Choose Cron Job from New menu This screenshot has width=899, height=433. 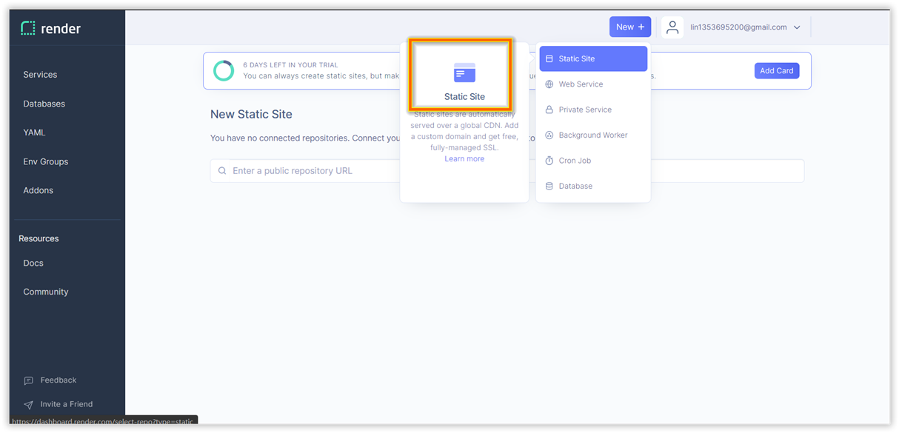click(x=593, y=161)
